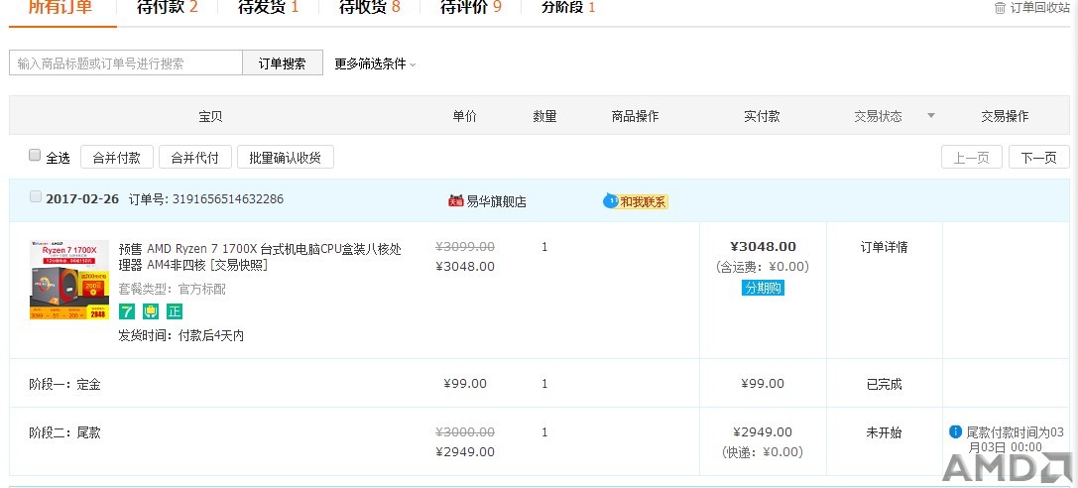Tick the 全选 checkbox

[35, 156]
